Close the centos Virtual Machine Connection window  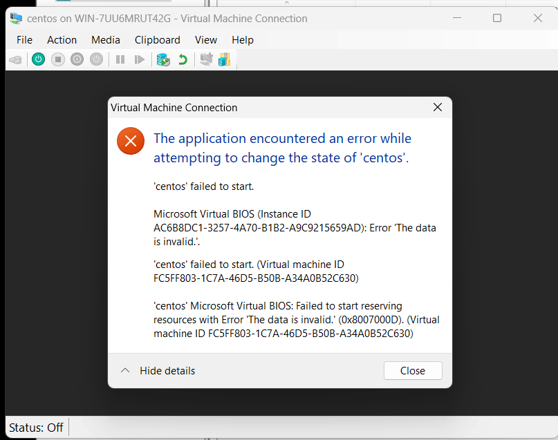538,18
